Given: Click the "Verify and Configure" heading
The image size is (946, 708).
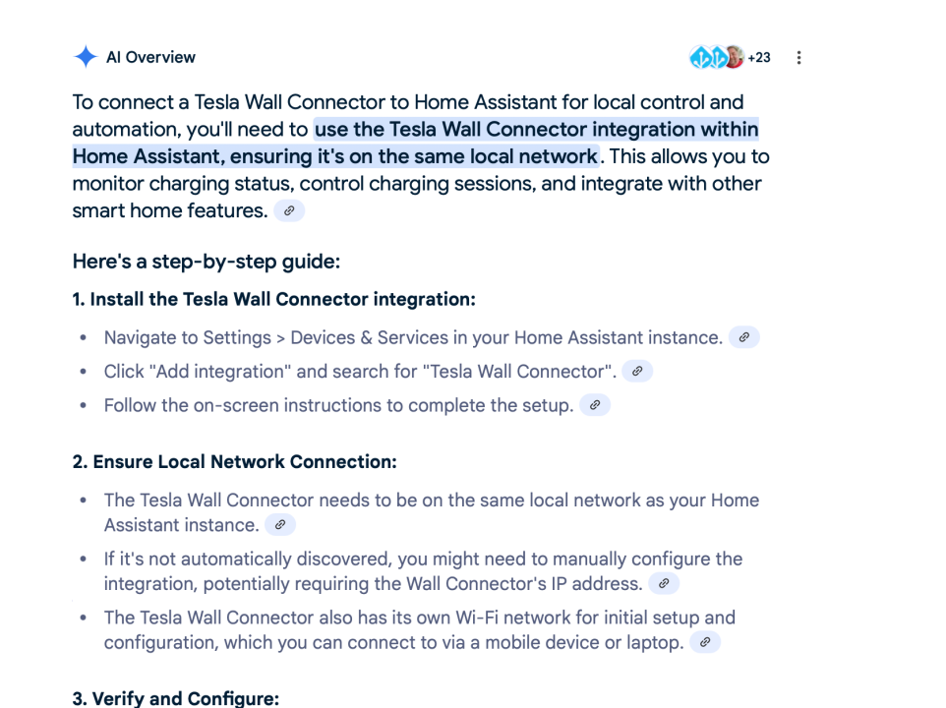Looking at the screenshot, I should [175, 698].
